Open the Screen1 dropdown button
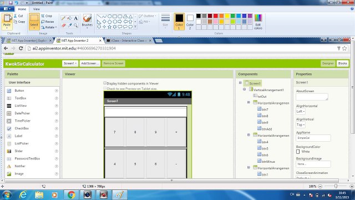The height and width of the screenshot is (200, 355). [70, 63]
